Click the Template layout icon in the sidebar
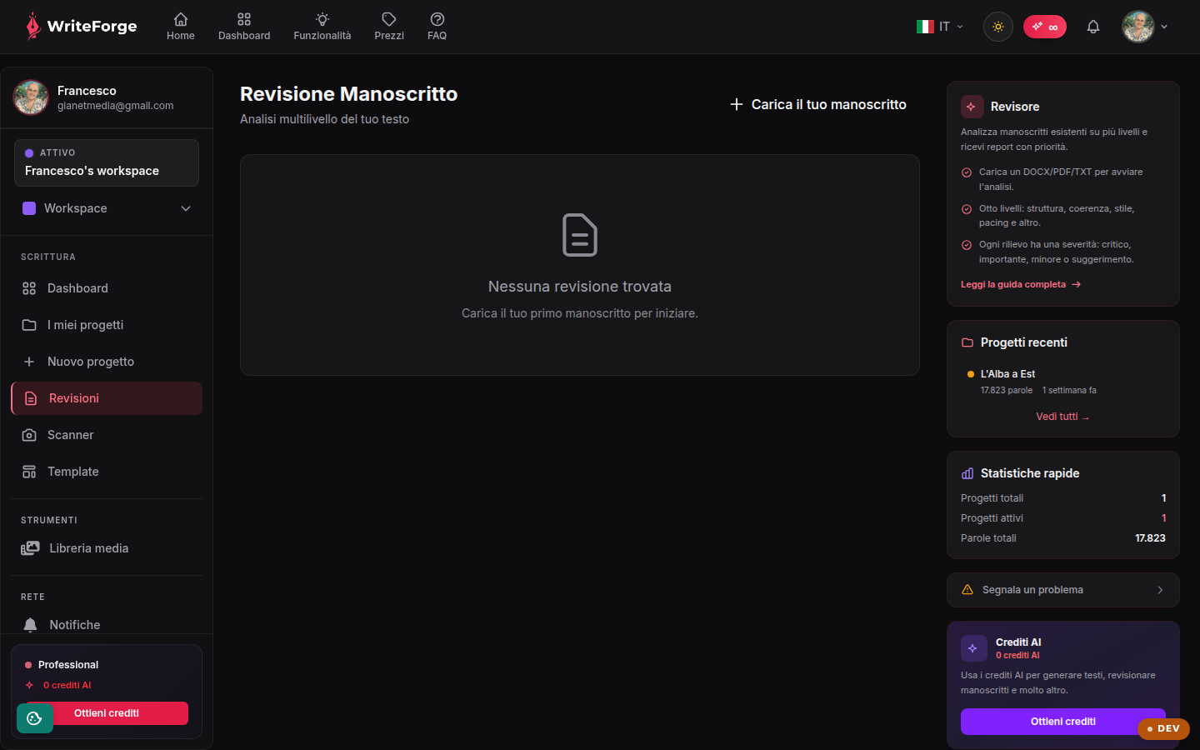 tap(29, 472)
